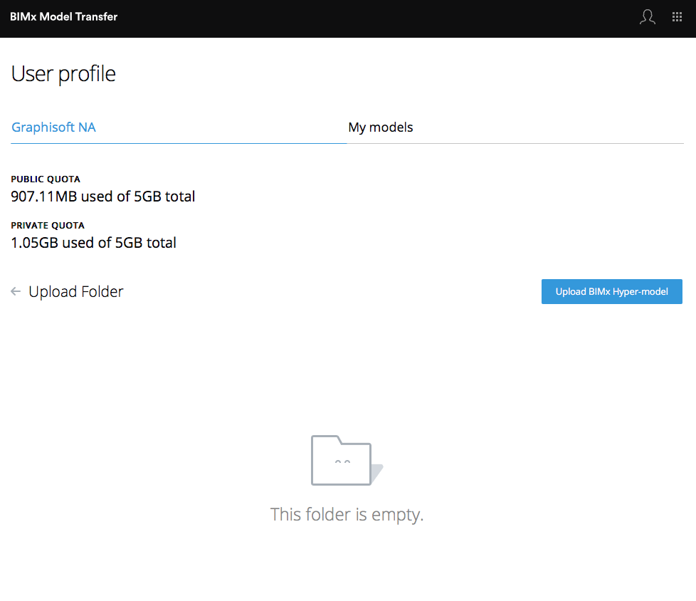Click the shadow of the folder illustration
The width and height of the screenshot is (696, 601).
[377, 473]
